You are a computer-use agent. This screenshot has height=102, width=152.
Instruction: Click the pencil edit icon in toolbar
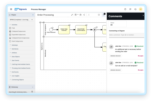coord(72,15)
